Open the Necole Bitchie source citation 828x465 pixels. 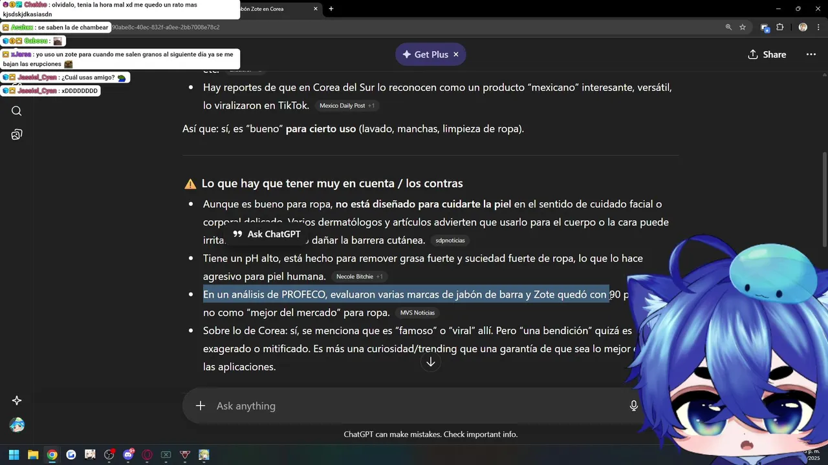pyautogui.click(x=359, y=276)
